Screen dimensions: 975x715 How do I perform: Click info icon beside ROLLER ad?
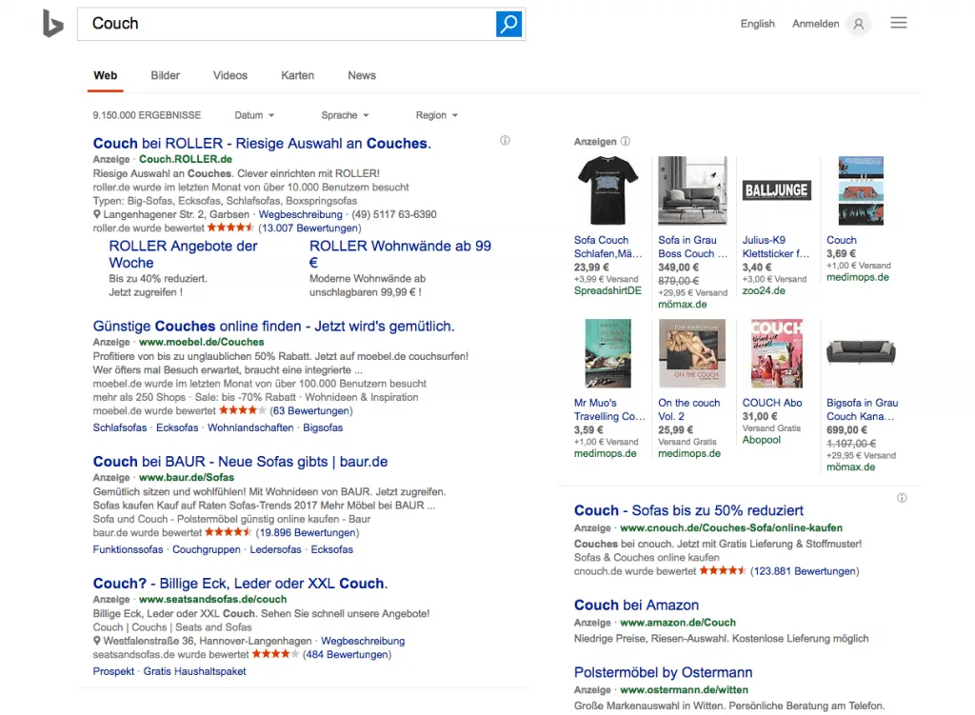click(505, 141)
